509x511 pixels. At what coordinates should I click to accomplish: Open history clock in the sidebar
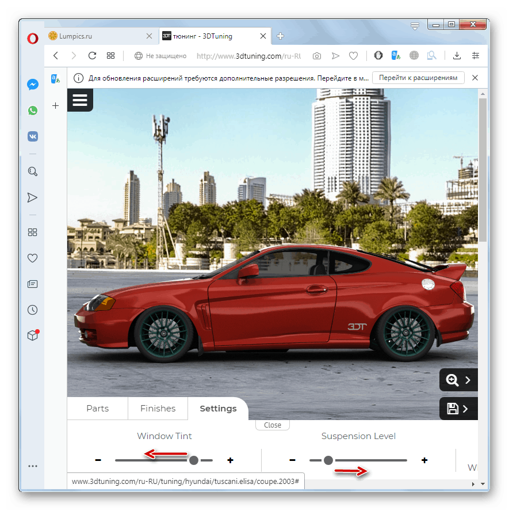tap(32, 310)
